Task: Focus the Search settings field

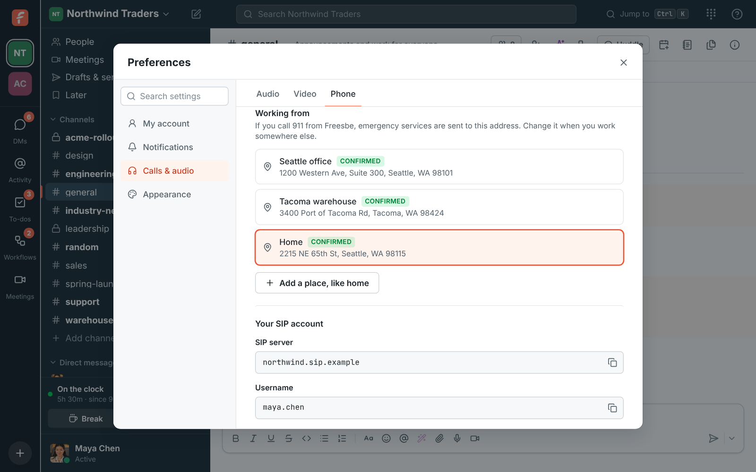Action: coord(174,96)
